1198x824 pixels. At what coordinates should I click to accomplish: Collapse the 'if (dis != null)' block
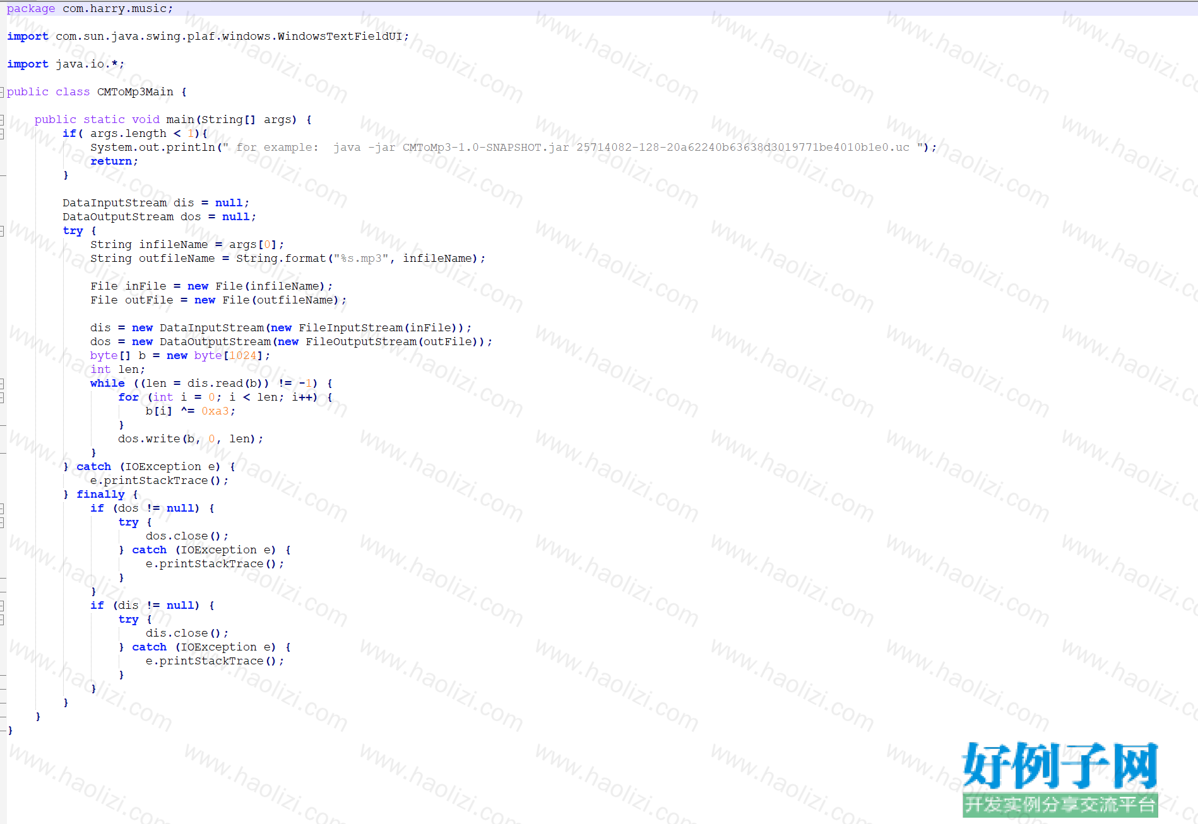[2, 606]
